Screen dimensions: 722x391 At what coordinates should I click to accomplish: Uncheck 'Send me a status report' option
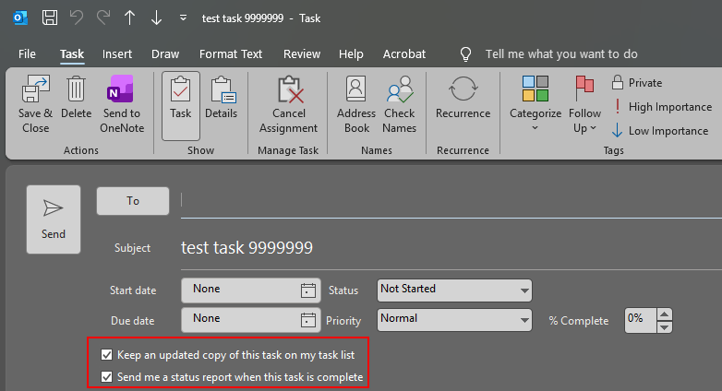(107, 377)
